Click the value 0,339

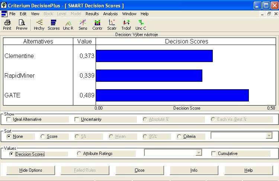pos(87,75)
